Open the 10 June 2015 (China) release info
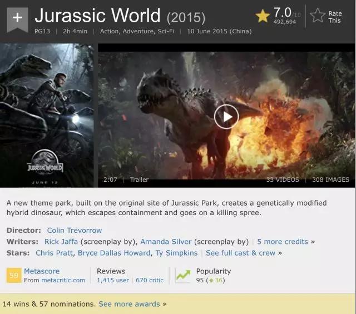This screenshot has height=314, width=356. click(219, 31)
